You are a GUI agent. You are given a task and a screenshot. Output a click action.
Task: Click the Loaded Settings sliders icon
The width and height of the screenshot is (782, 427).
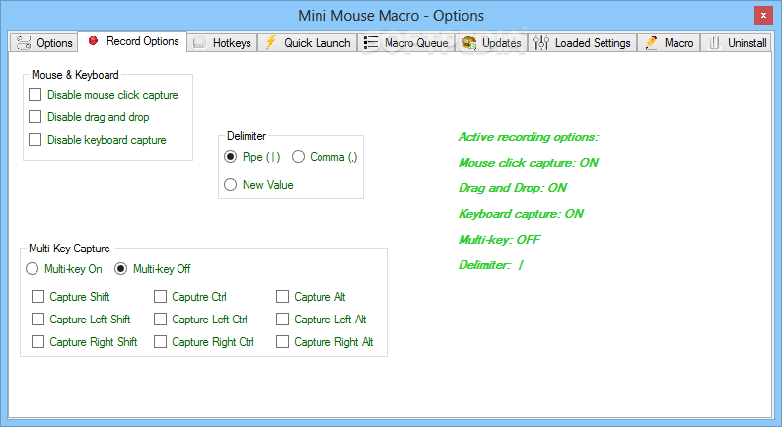[x=541, y=43]
